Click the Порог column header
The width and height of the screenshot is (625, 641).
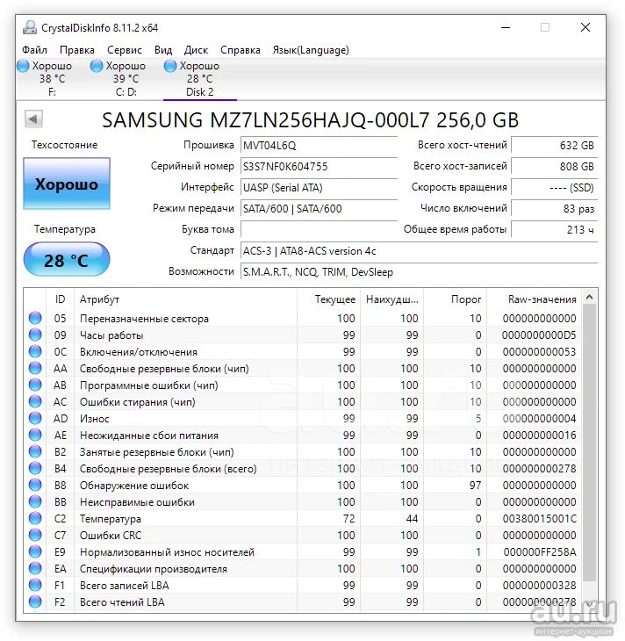[456, 299]
